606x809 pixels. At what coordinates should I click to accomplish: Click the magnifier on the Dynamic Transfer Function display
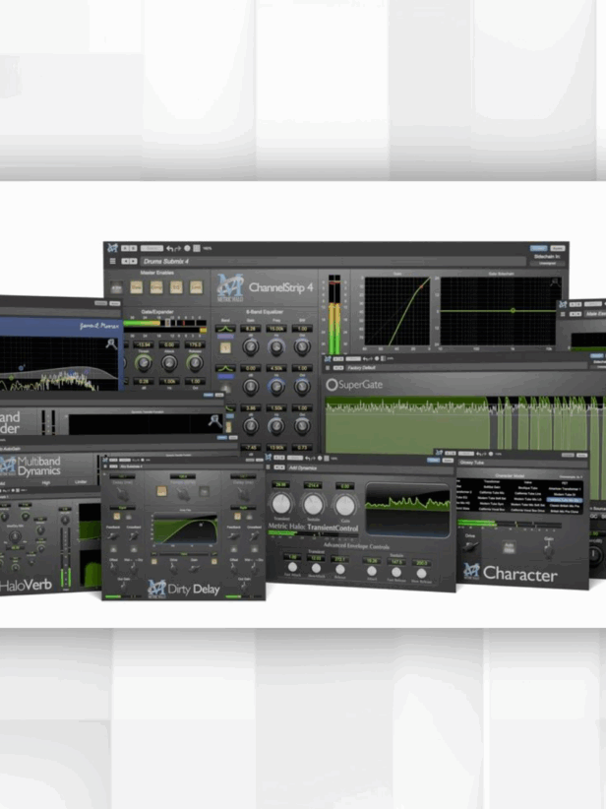coord(214,420)
